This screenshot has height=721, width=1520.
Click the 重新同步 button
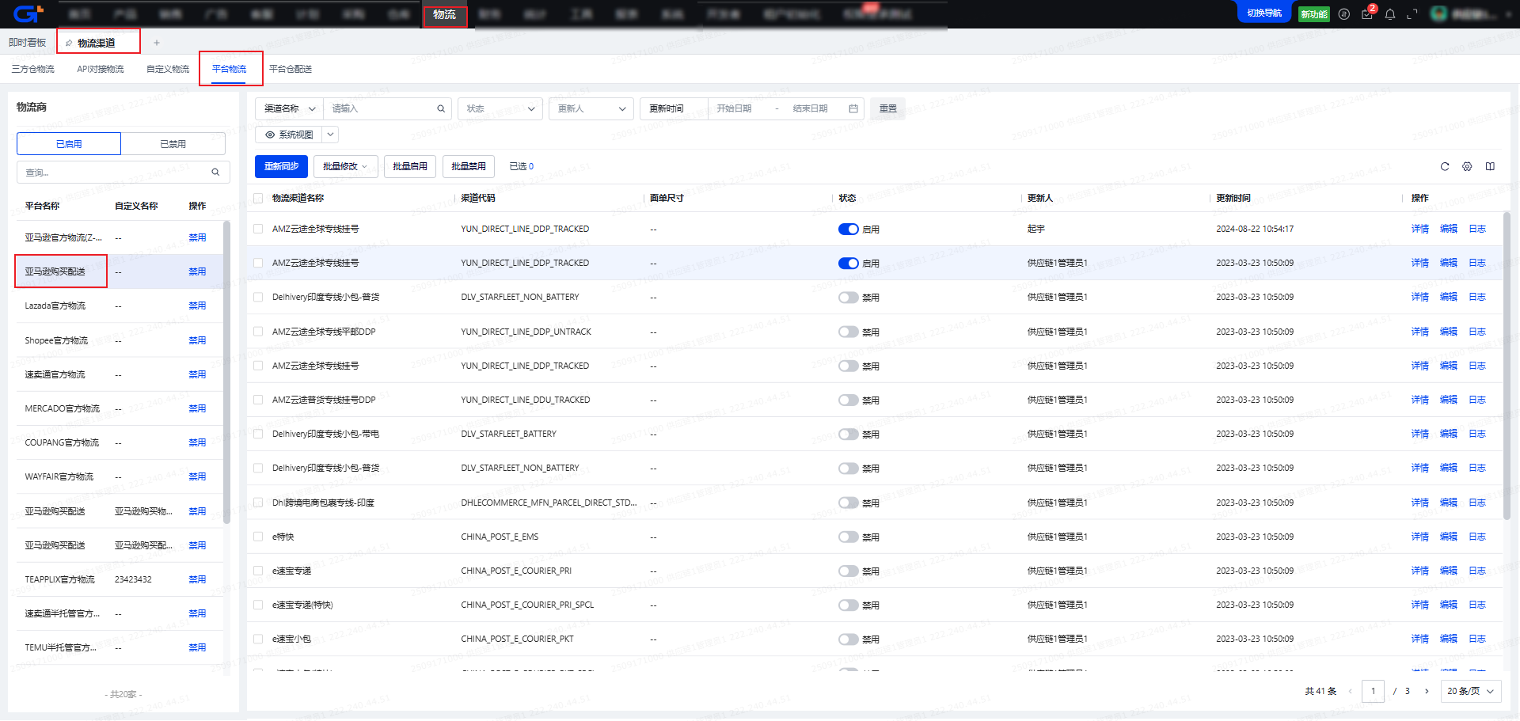(x=281, y=166)
